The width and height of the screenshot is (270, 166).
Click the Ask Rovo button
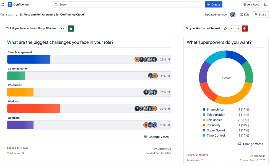click(x=251, y=4)
